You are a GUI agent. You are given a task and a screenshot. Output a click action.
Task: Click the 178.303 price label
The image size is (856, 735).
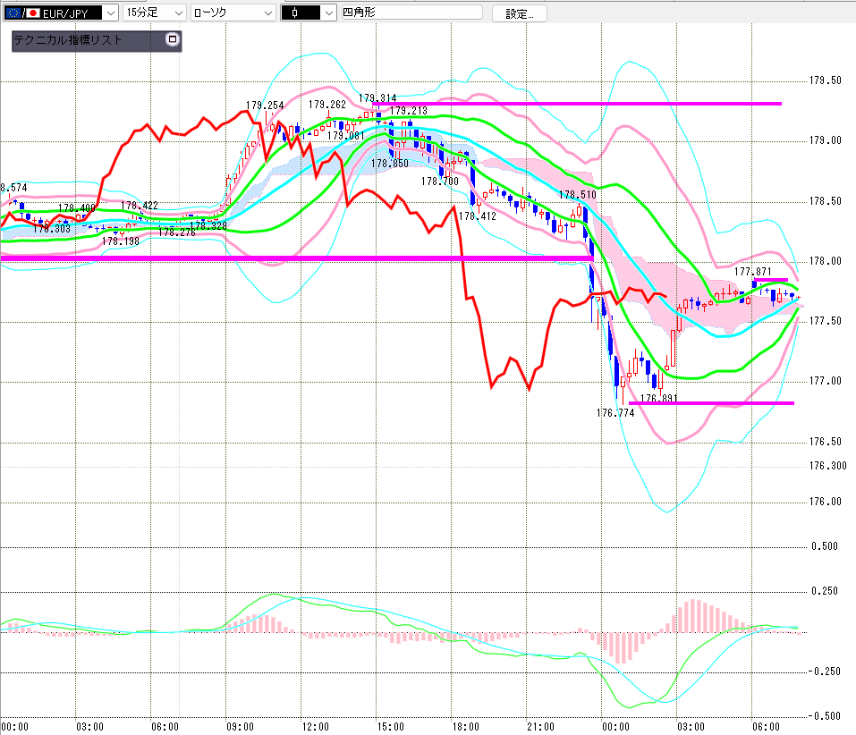(x=52, y=229)
